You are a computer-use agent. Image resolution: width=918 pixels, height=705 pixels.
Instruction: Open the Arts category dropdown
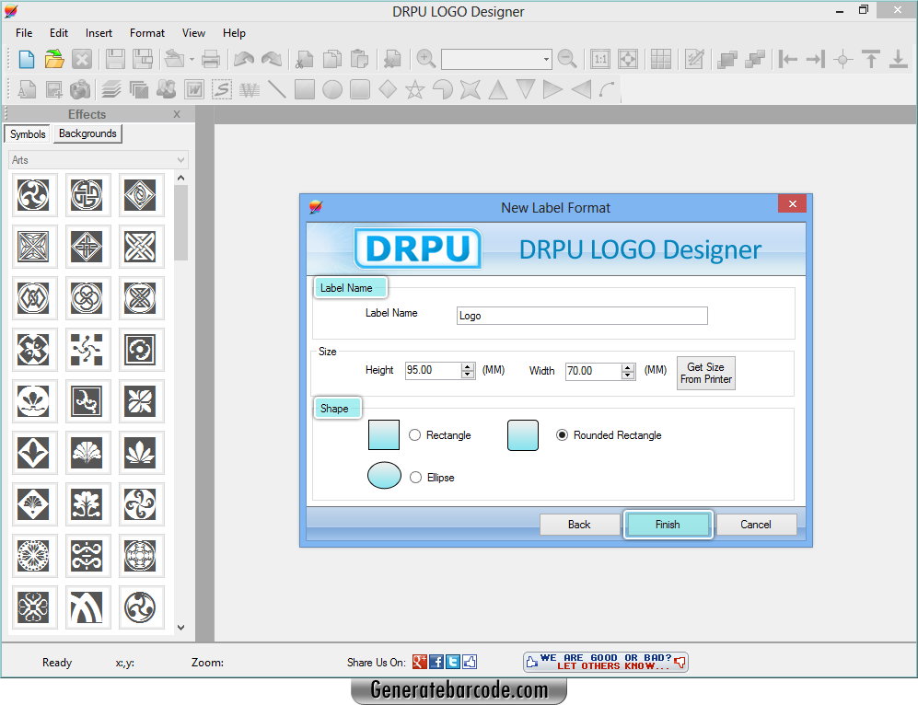(99, 160)
